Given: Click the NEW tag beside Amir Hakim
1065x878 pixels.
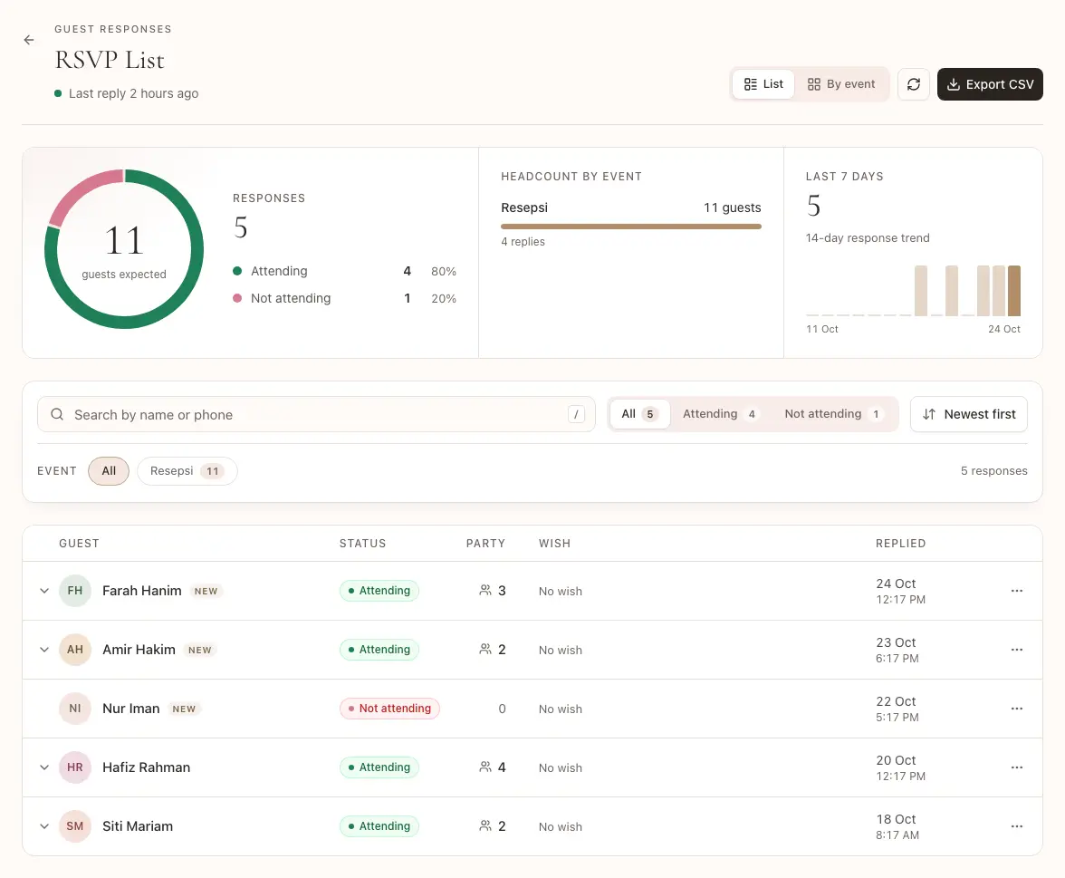Looking at the screenshot, I should pos(199,651).
